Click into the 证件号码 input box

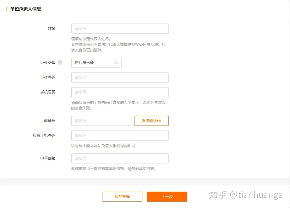[120, 77]
